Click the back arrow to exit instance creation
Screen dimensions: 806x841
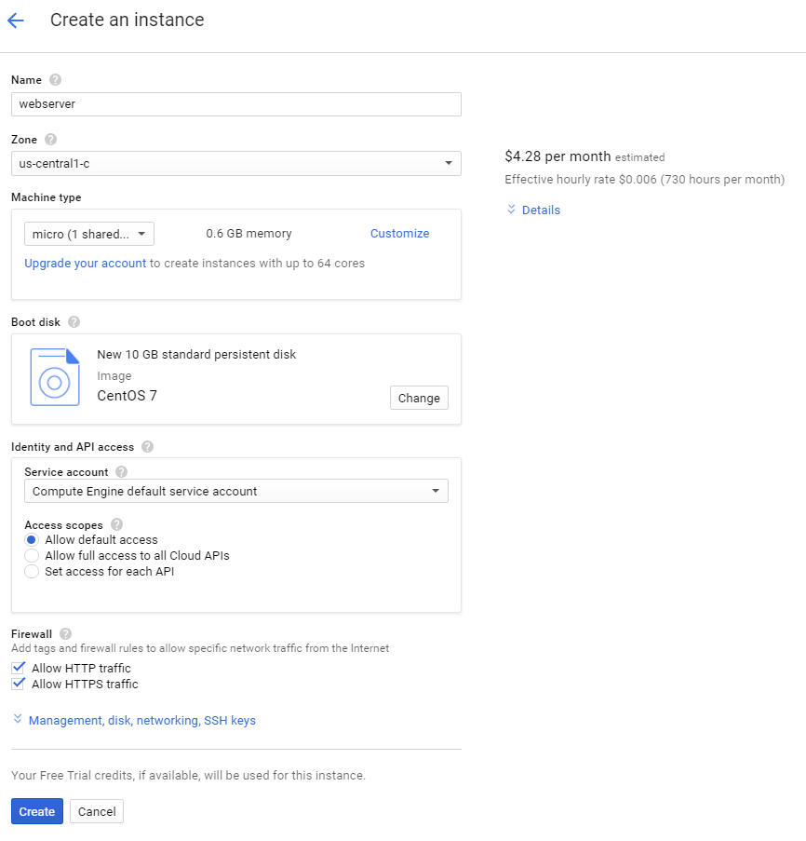pos(17,20)
